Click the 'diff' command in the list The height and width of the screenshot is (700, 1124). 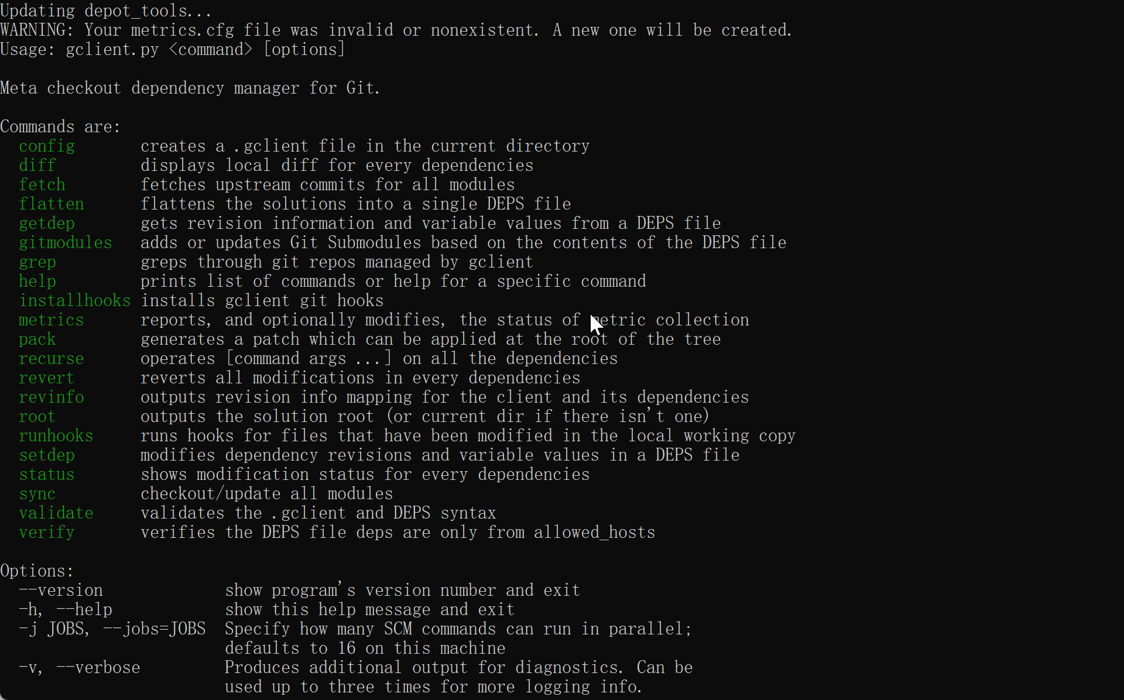[x=37, y=166]
